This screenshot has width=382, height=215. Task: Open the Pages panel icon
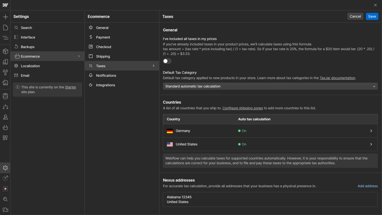pos(5,28)
